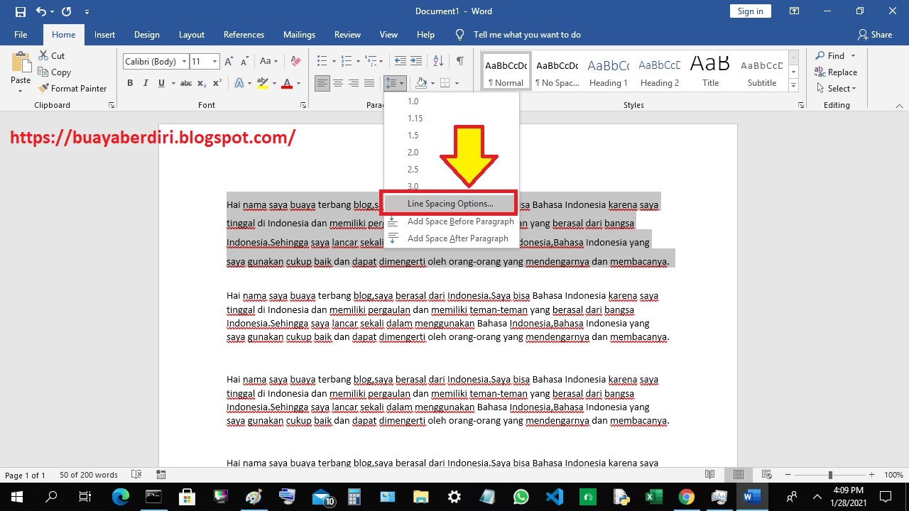The image size is (909, 511).
Task: Click the Copy button
Action: pyautogui.click(x=54, y=72)
